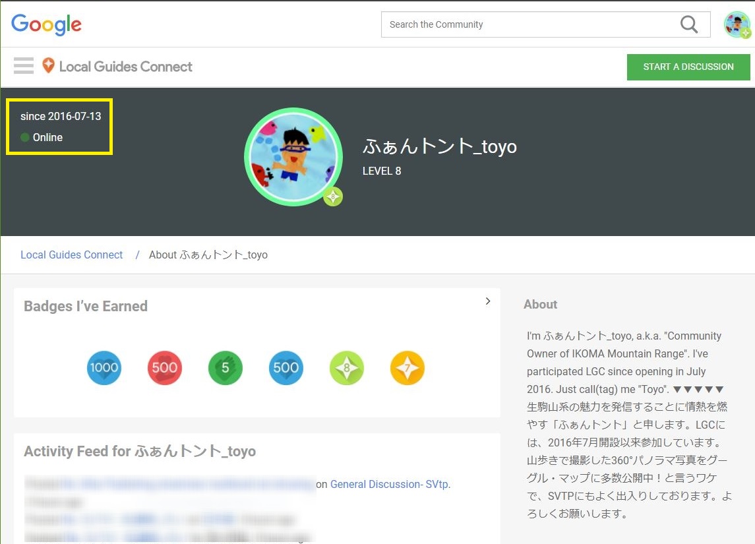Click the search magnifier icon
This screenshot has height=544, width=755.
[689, 24]
